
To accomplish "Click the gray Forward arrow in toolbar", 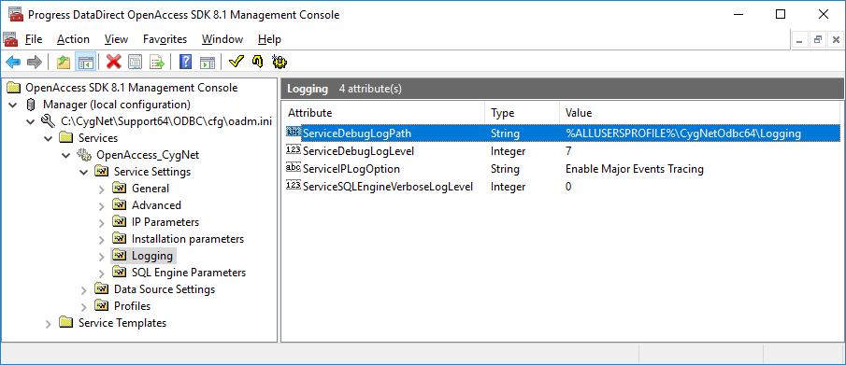I will 34,62.
